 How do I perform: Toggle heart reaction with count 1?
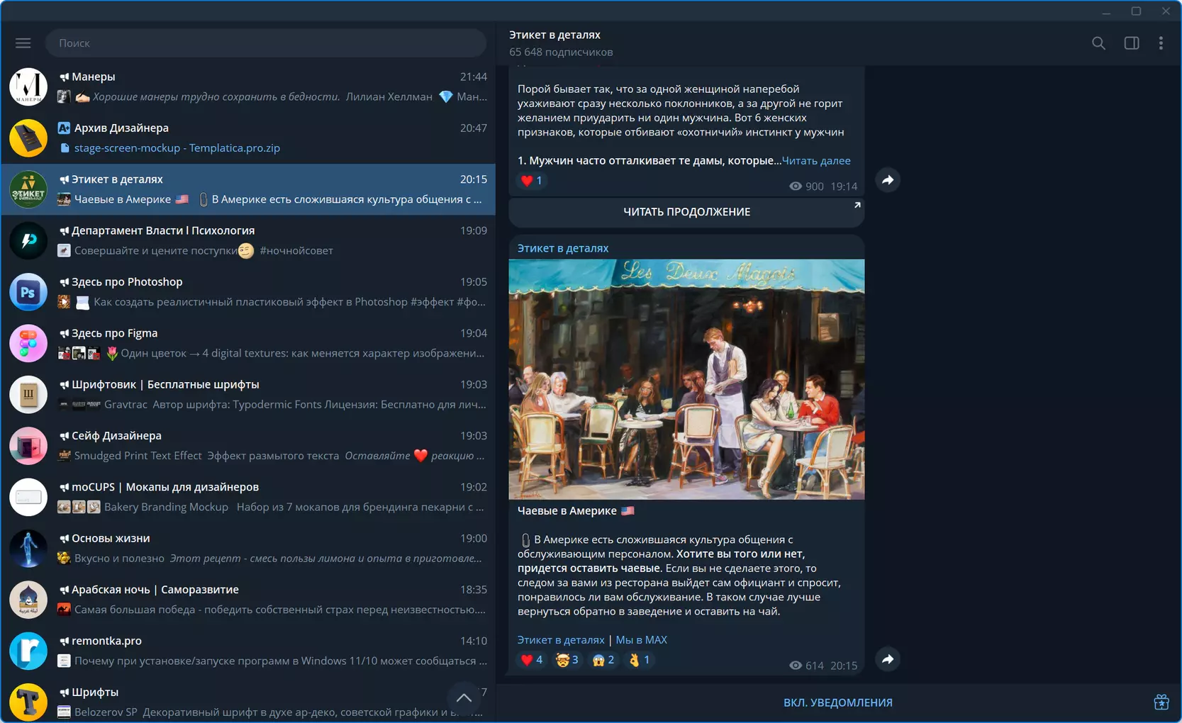tap(532, 181)
